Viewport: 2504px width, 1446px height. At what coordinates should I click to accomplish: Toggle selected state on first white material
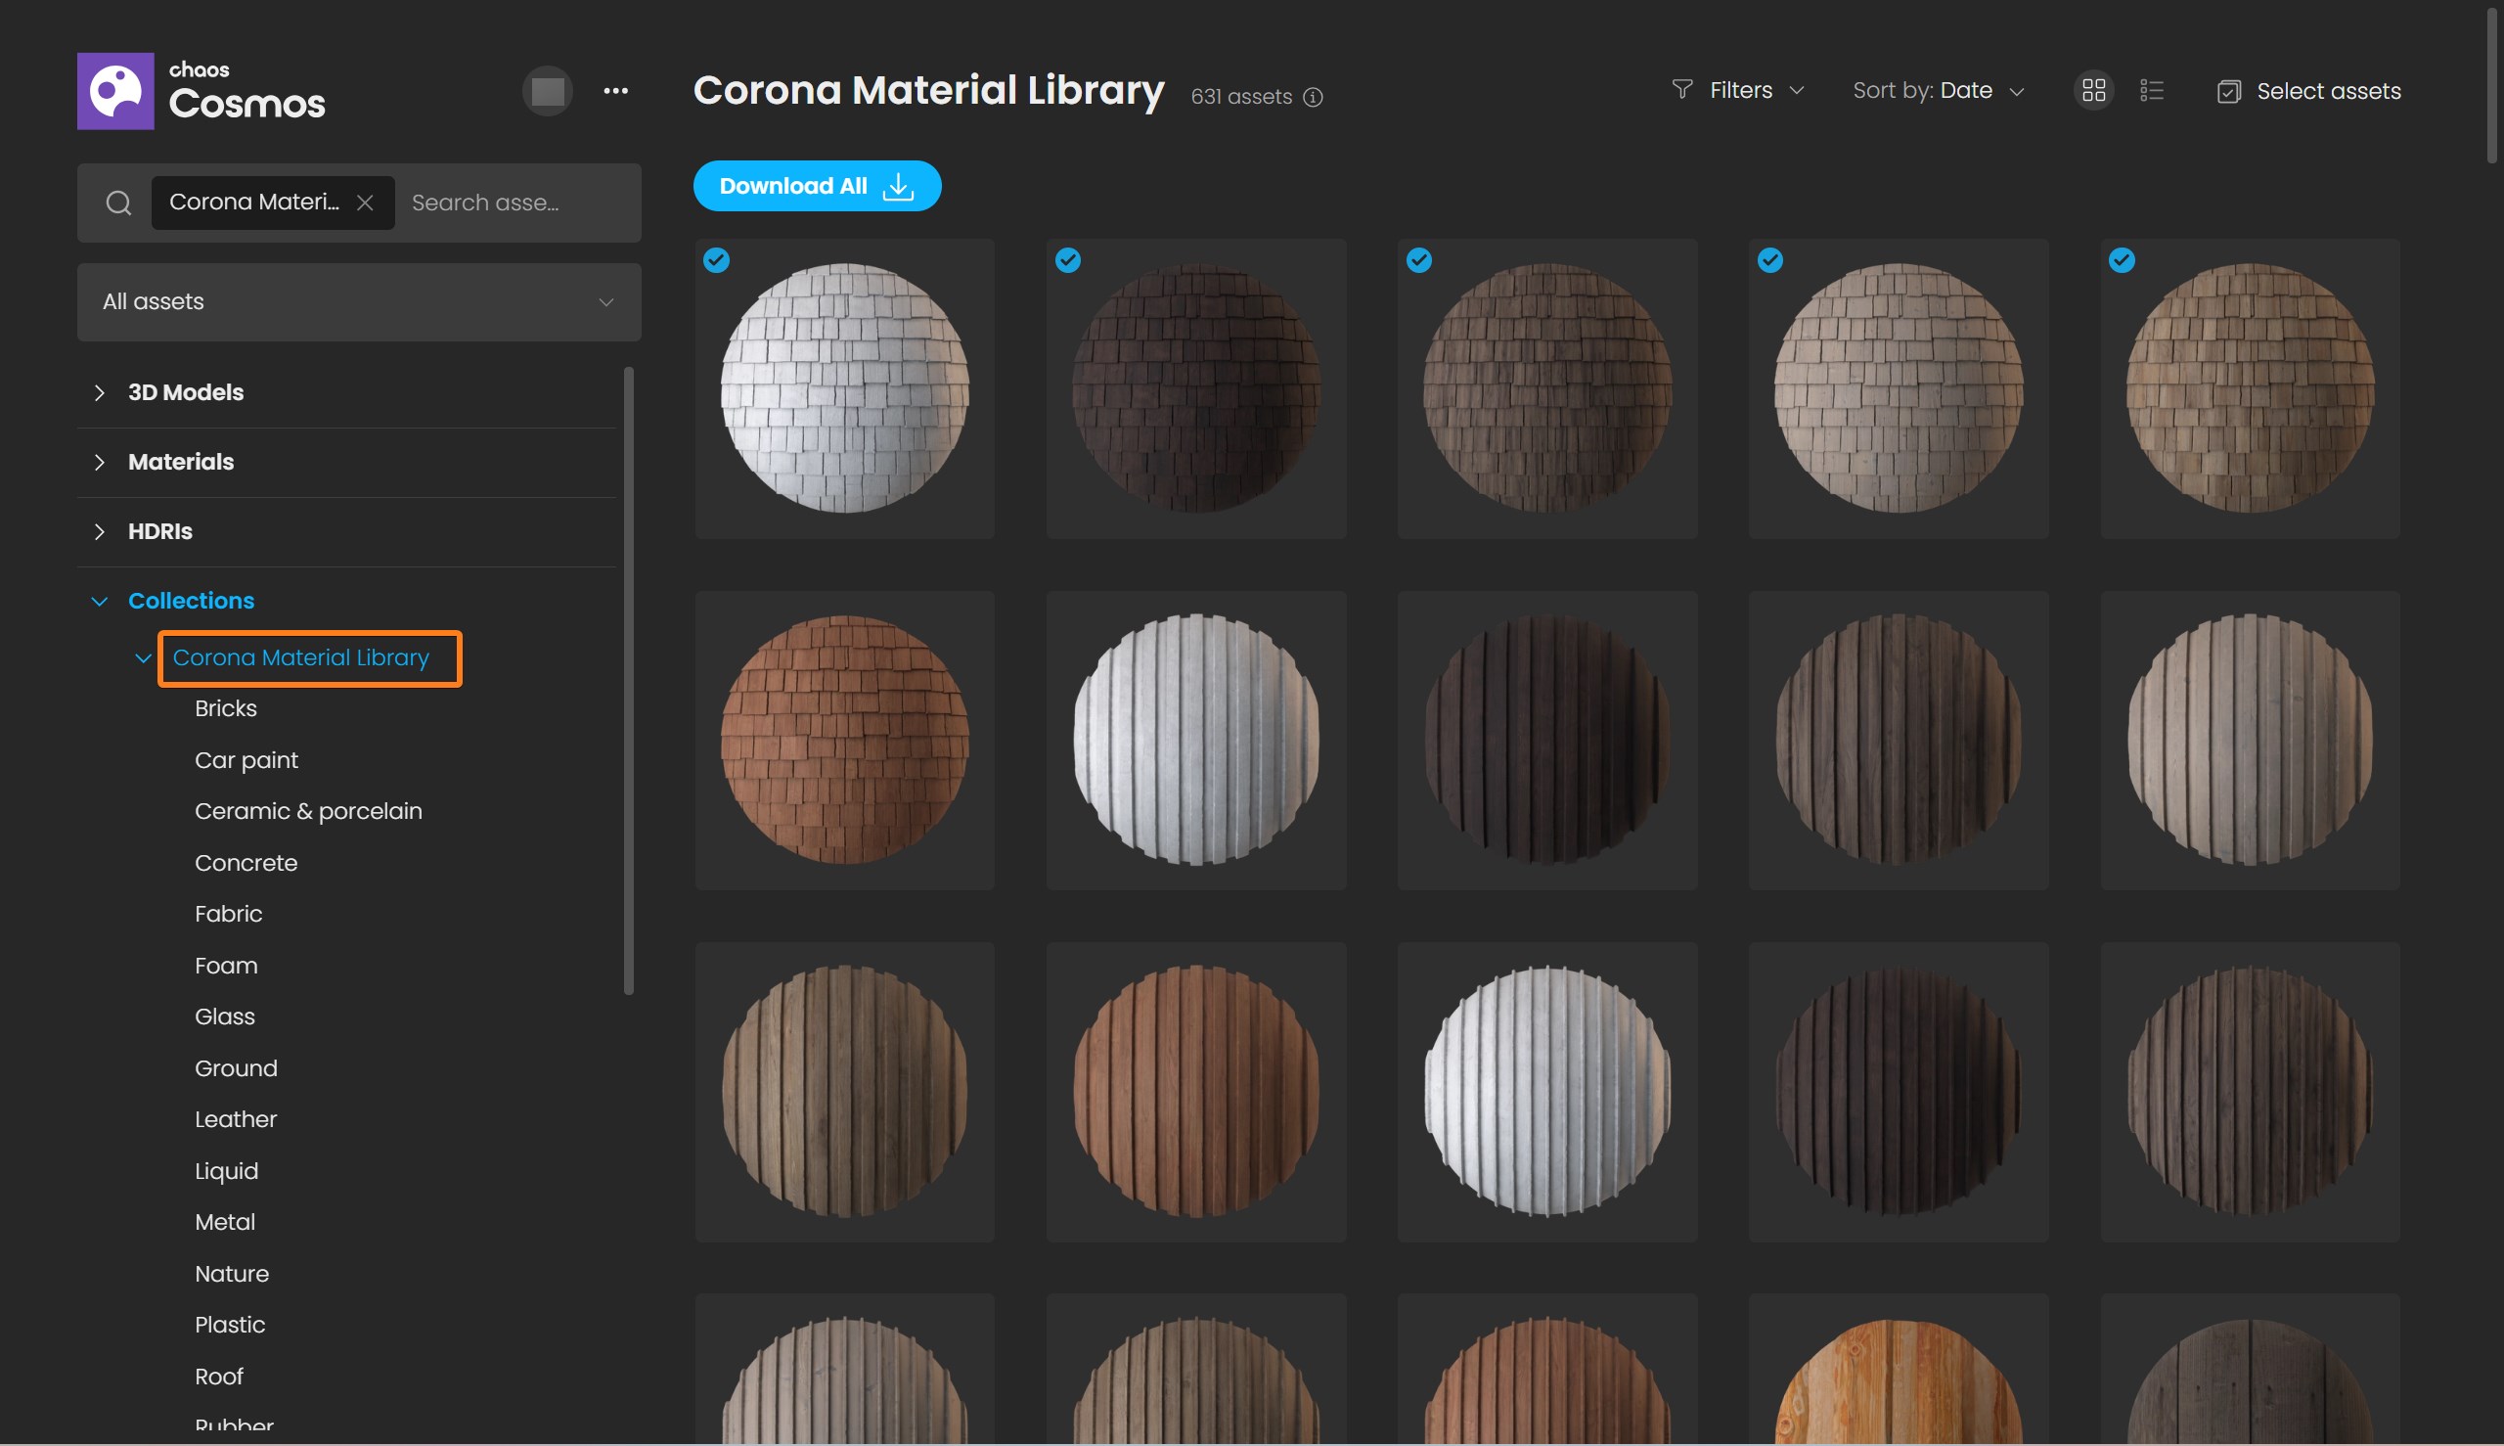(x=716, y=260)
